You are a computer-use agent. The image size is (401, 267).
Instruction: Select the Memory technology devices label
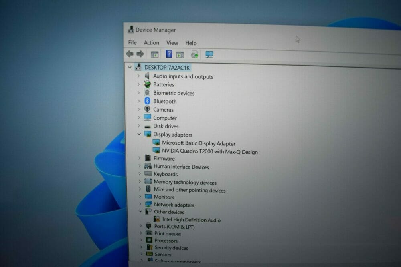185,182
